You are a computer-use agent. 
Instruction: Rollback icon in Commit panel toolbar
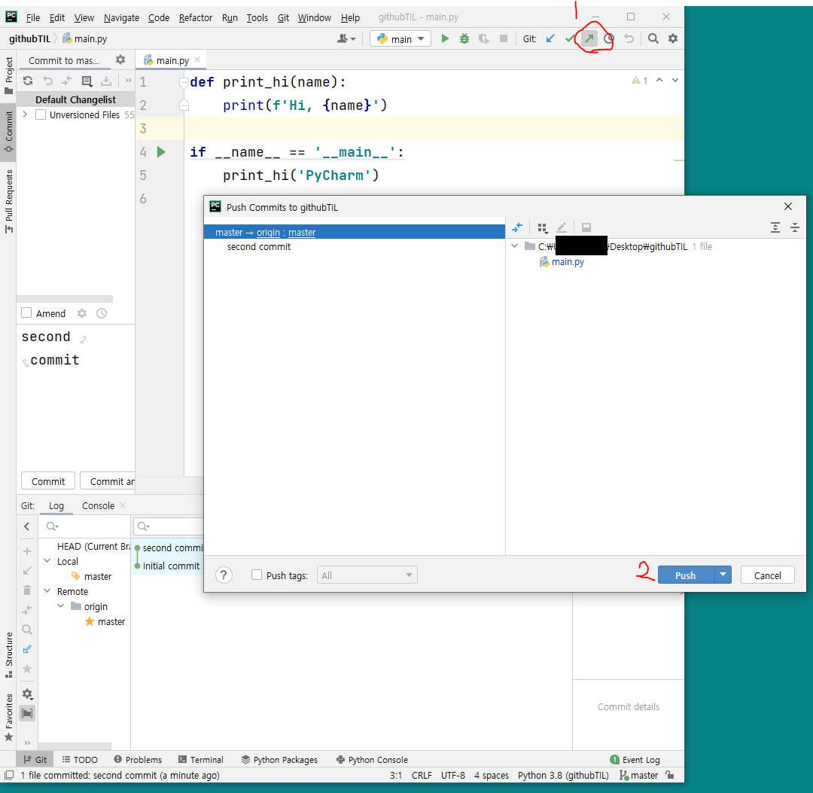click(47, 81)
